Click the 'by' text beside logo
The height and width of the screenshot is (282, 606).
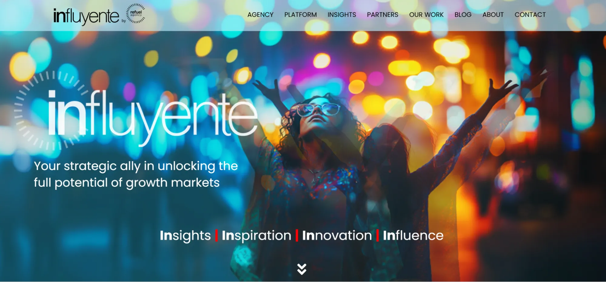point(123,21)
